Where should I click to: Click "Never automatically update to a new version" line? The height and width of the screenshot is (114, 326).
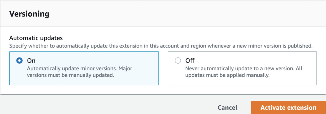[x=244, y=69]
